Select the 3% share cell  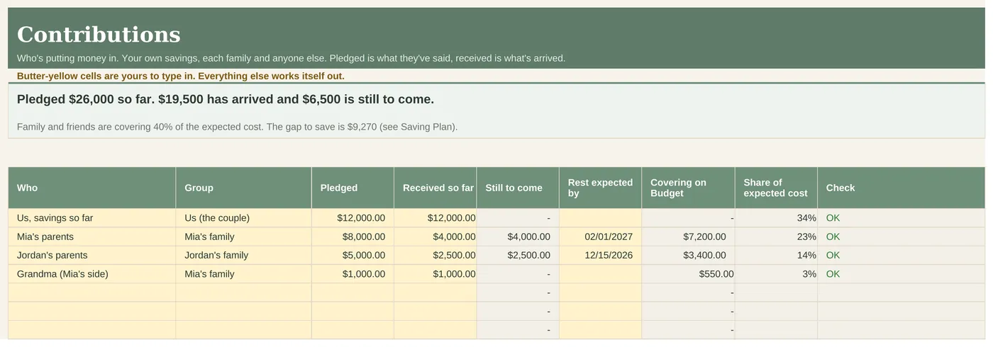[777, 274]
